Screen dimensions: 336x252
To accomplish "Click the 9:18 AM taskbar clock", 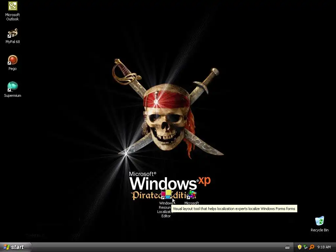I will (x=324, y=247).
